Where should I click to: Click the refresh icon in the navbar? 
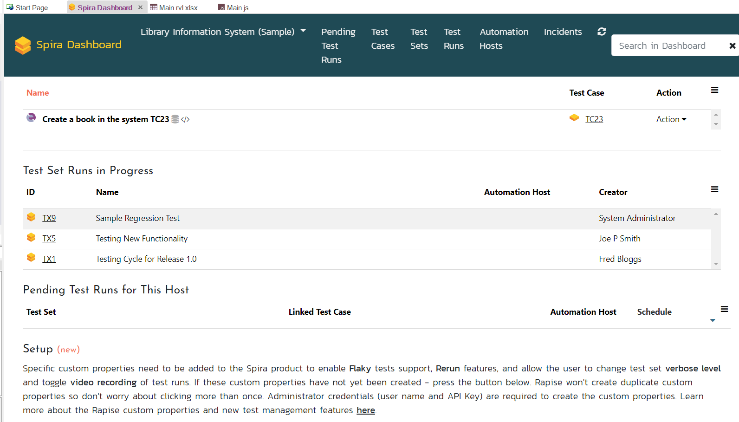coord(602,32)
